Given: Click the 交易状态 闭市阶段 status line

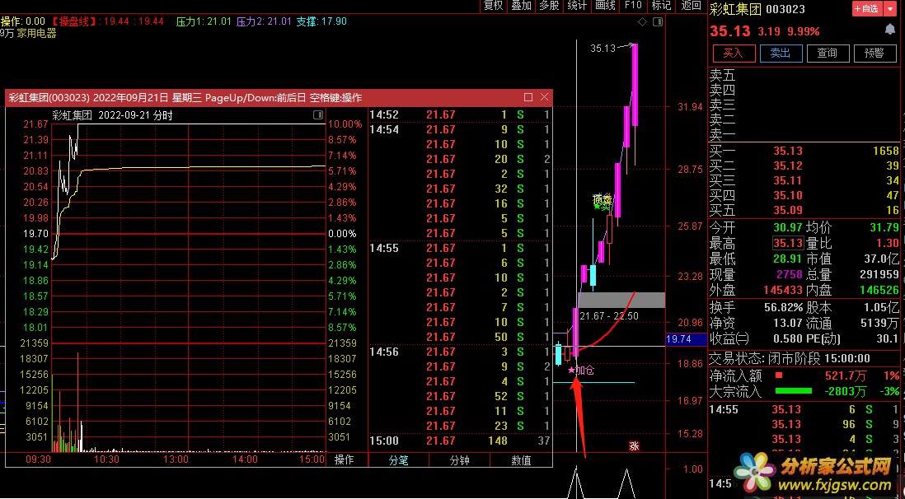Looking at the screenshot, I should point(790,359).
